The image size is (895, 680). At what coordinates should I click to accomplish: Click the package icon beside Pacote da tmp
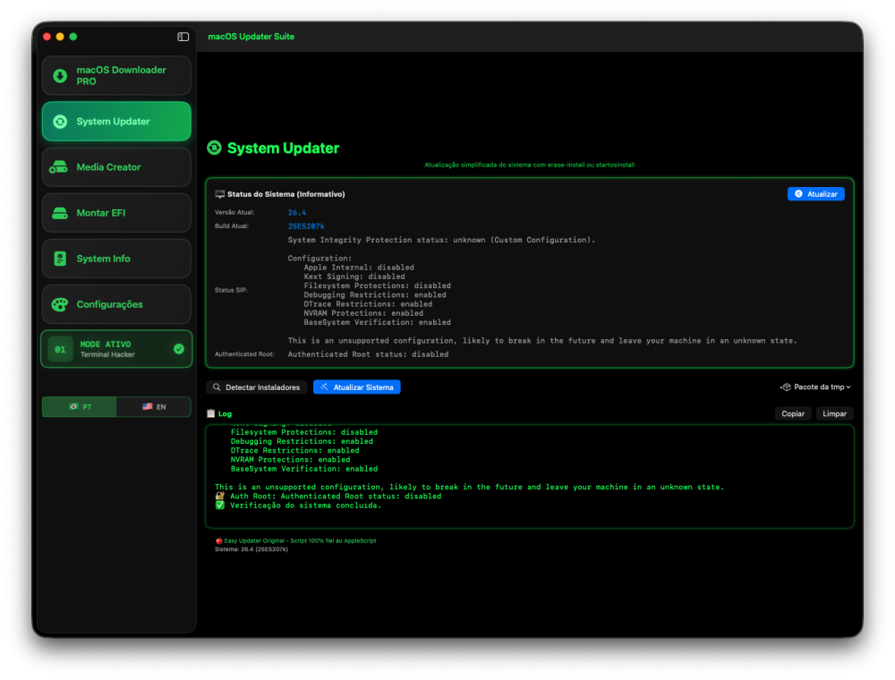(786, 387)
